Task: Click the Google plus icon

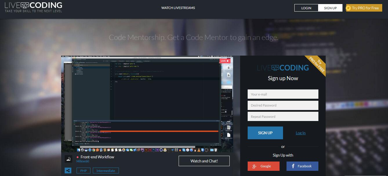Action: coord(254,166)
